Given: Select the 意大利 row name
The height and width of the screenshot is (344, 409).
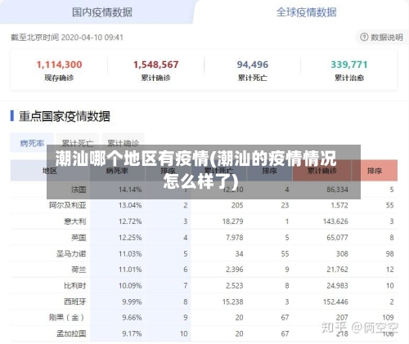Looking at the screenshot, I should coord(75,221).
